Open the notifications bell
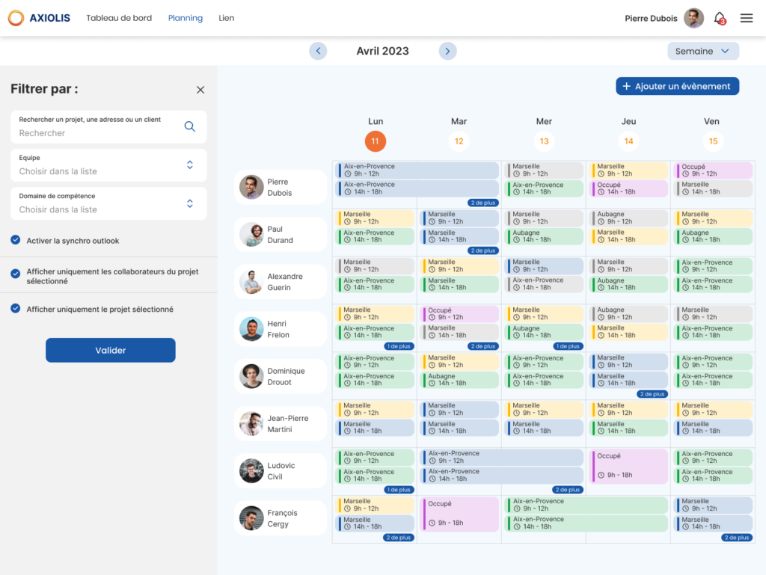 [720, 19]
